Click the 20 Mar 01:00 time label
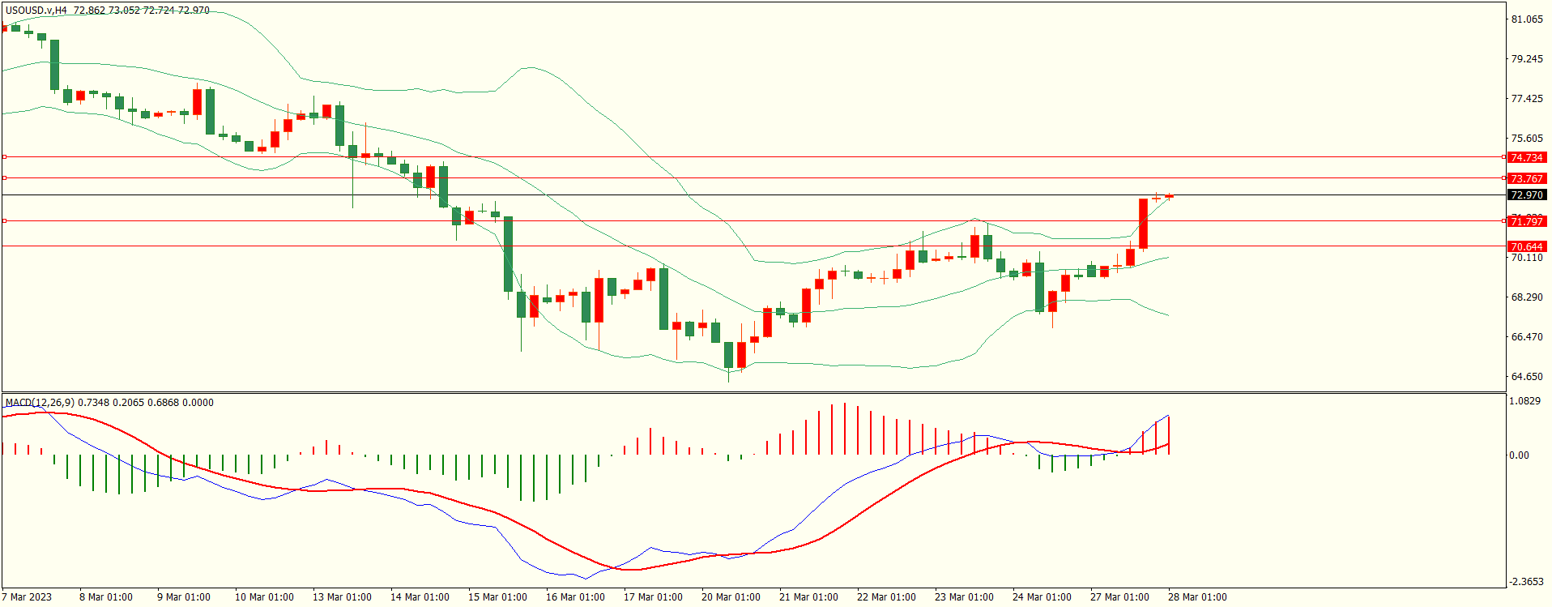This screenshot has width=1552, height=607. click(731, 597)
